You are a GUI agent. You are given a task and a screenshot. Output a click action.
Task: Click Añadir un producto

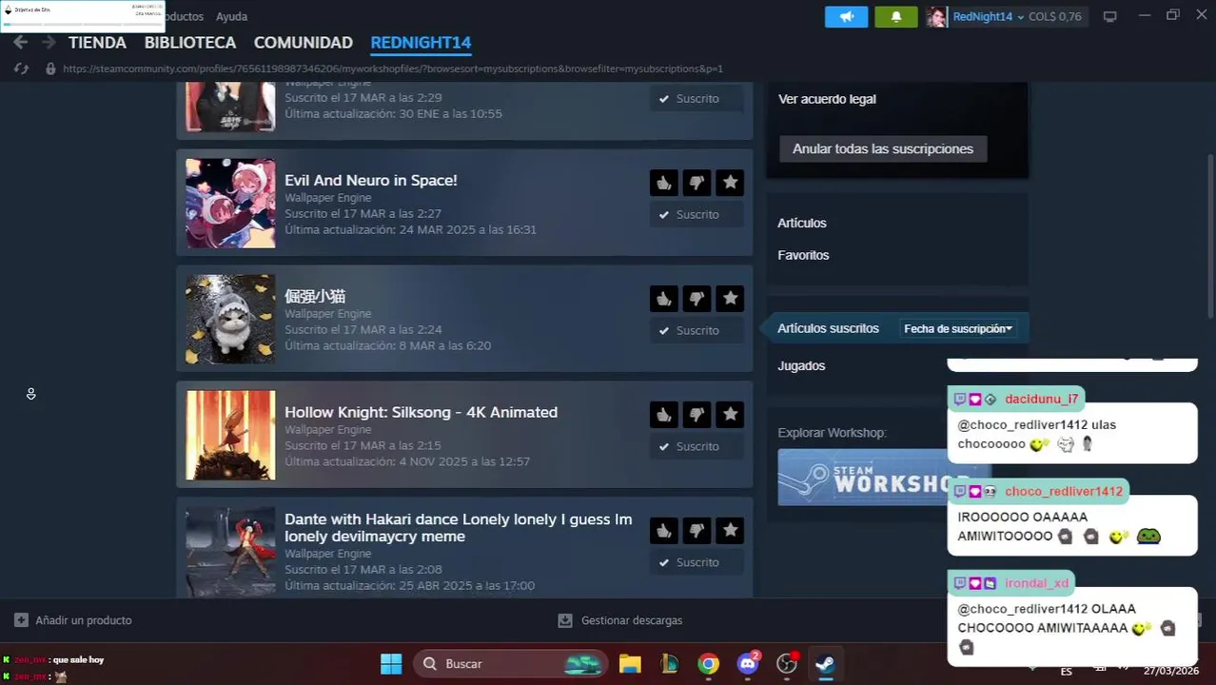pyautogui.click(x=73, y=620)
